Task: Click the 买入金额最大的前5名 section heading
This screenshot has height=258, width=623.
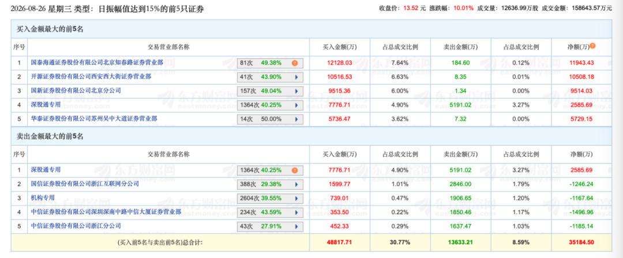Action: [50, 29]
